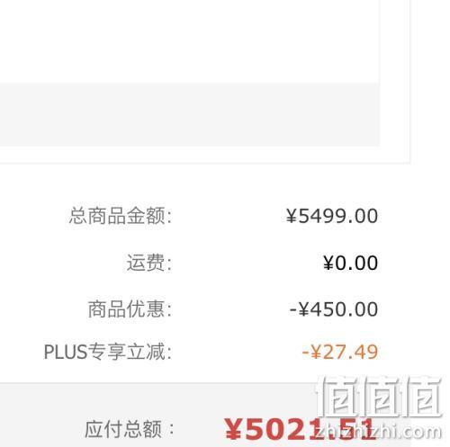Click the red yen sign before 5021.51

234,430
